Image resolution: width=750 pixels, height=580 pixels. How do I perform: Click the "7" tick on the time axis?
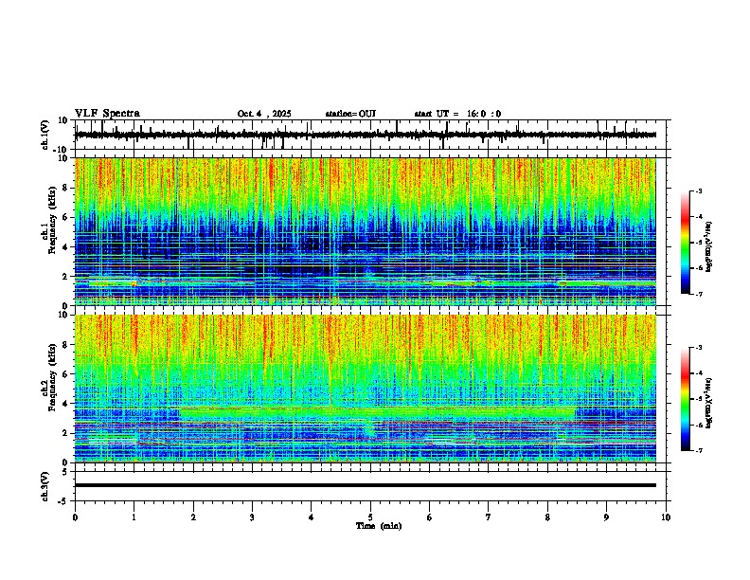[489, 517]
